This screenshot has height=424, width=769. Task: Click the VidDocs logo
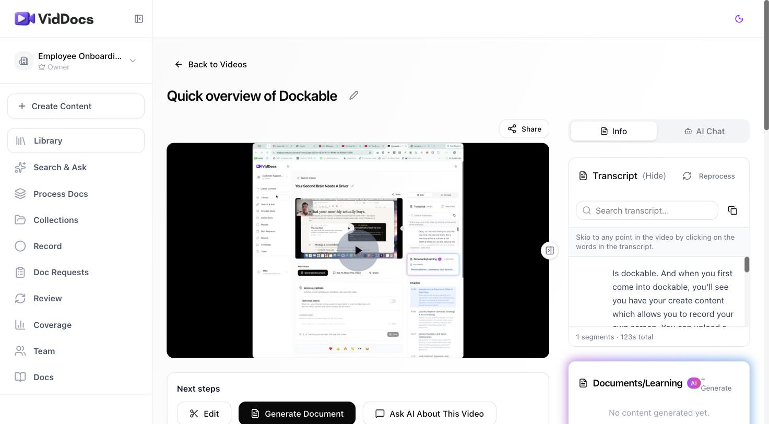coord(54,19)
